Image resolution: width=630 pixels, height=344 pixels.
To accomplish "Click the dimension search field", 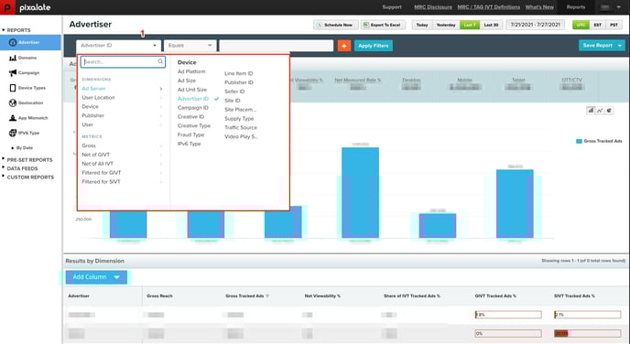I will coord(123,62).
